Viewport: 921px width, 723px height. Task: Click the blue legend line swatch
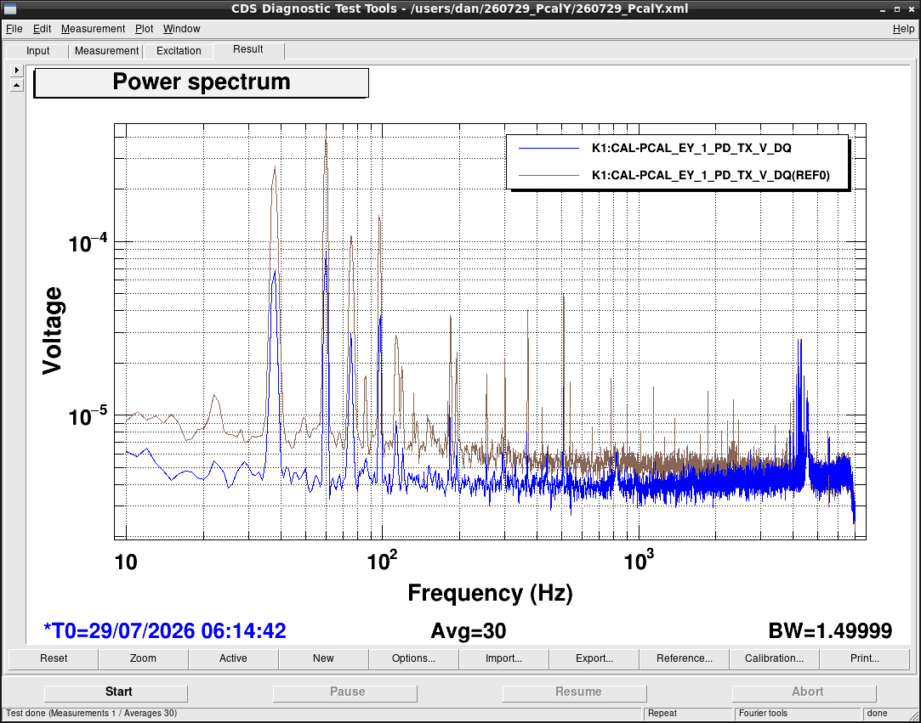coord(548,149)
